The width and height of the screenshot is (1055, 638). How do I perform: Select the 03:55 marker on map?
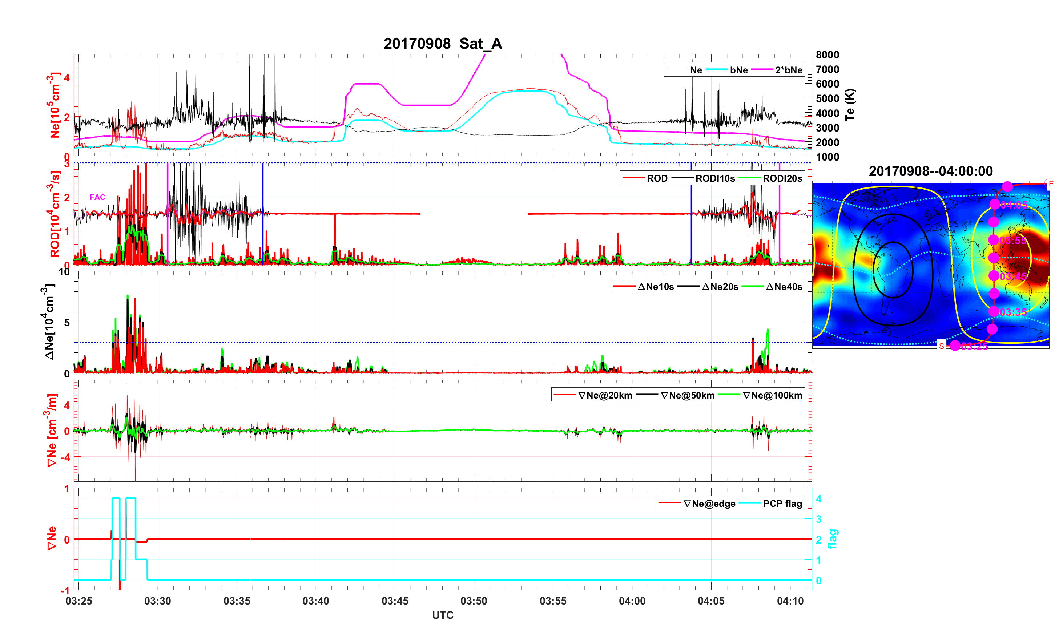point(994,240)
